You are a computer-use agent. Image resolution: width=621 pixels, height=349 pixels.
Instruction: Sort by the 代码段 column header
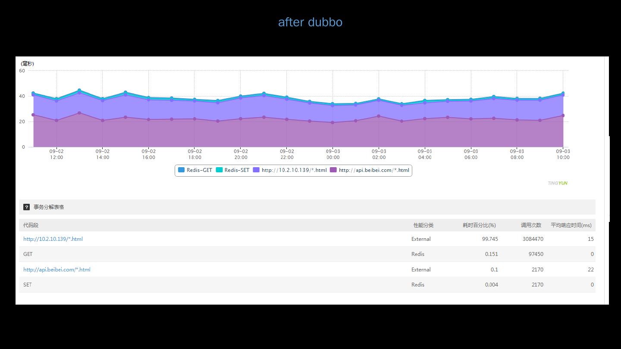(x=31, y=225)
